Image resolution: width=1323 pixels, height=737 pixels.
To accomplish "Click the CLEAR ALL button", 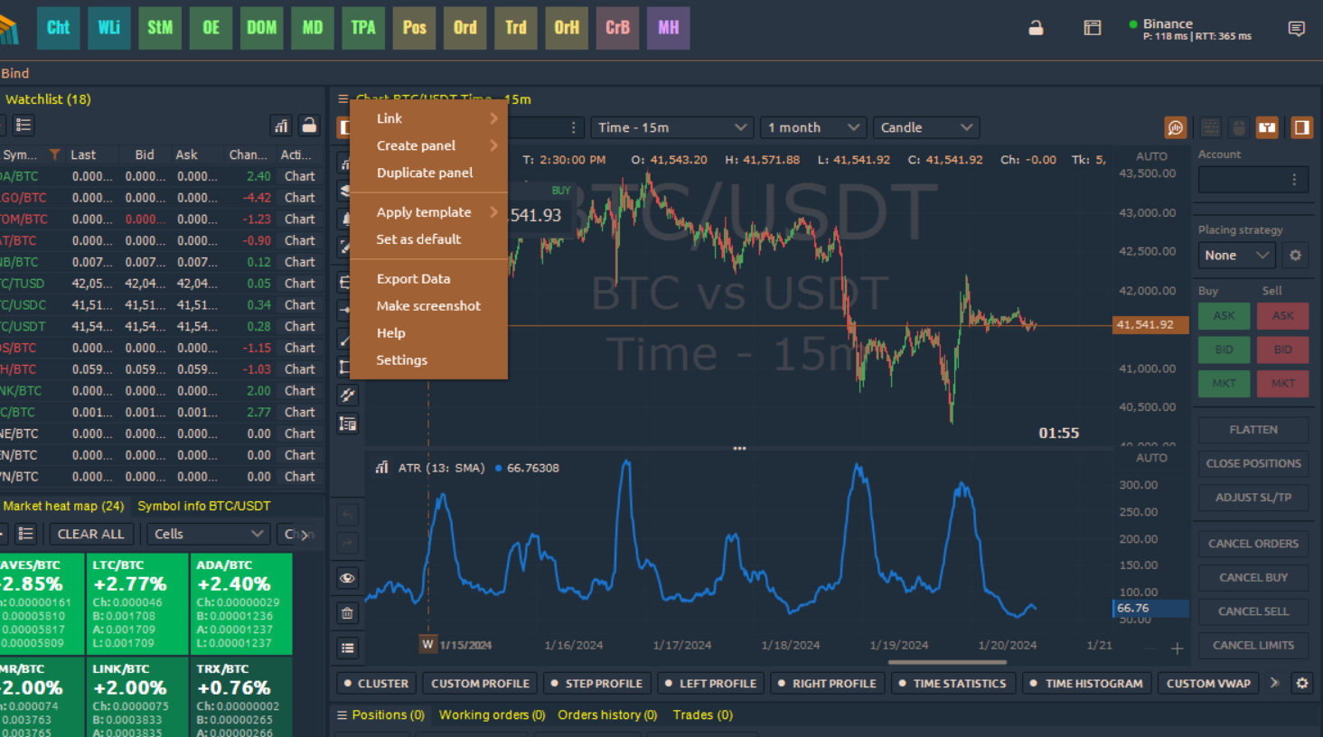I will click(x=91, y=534).
